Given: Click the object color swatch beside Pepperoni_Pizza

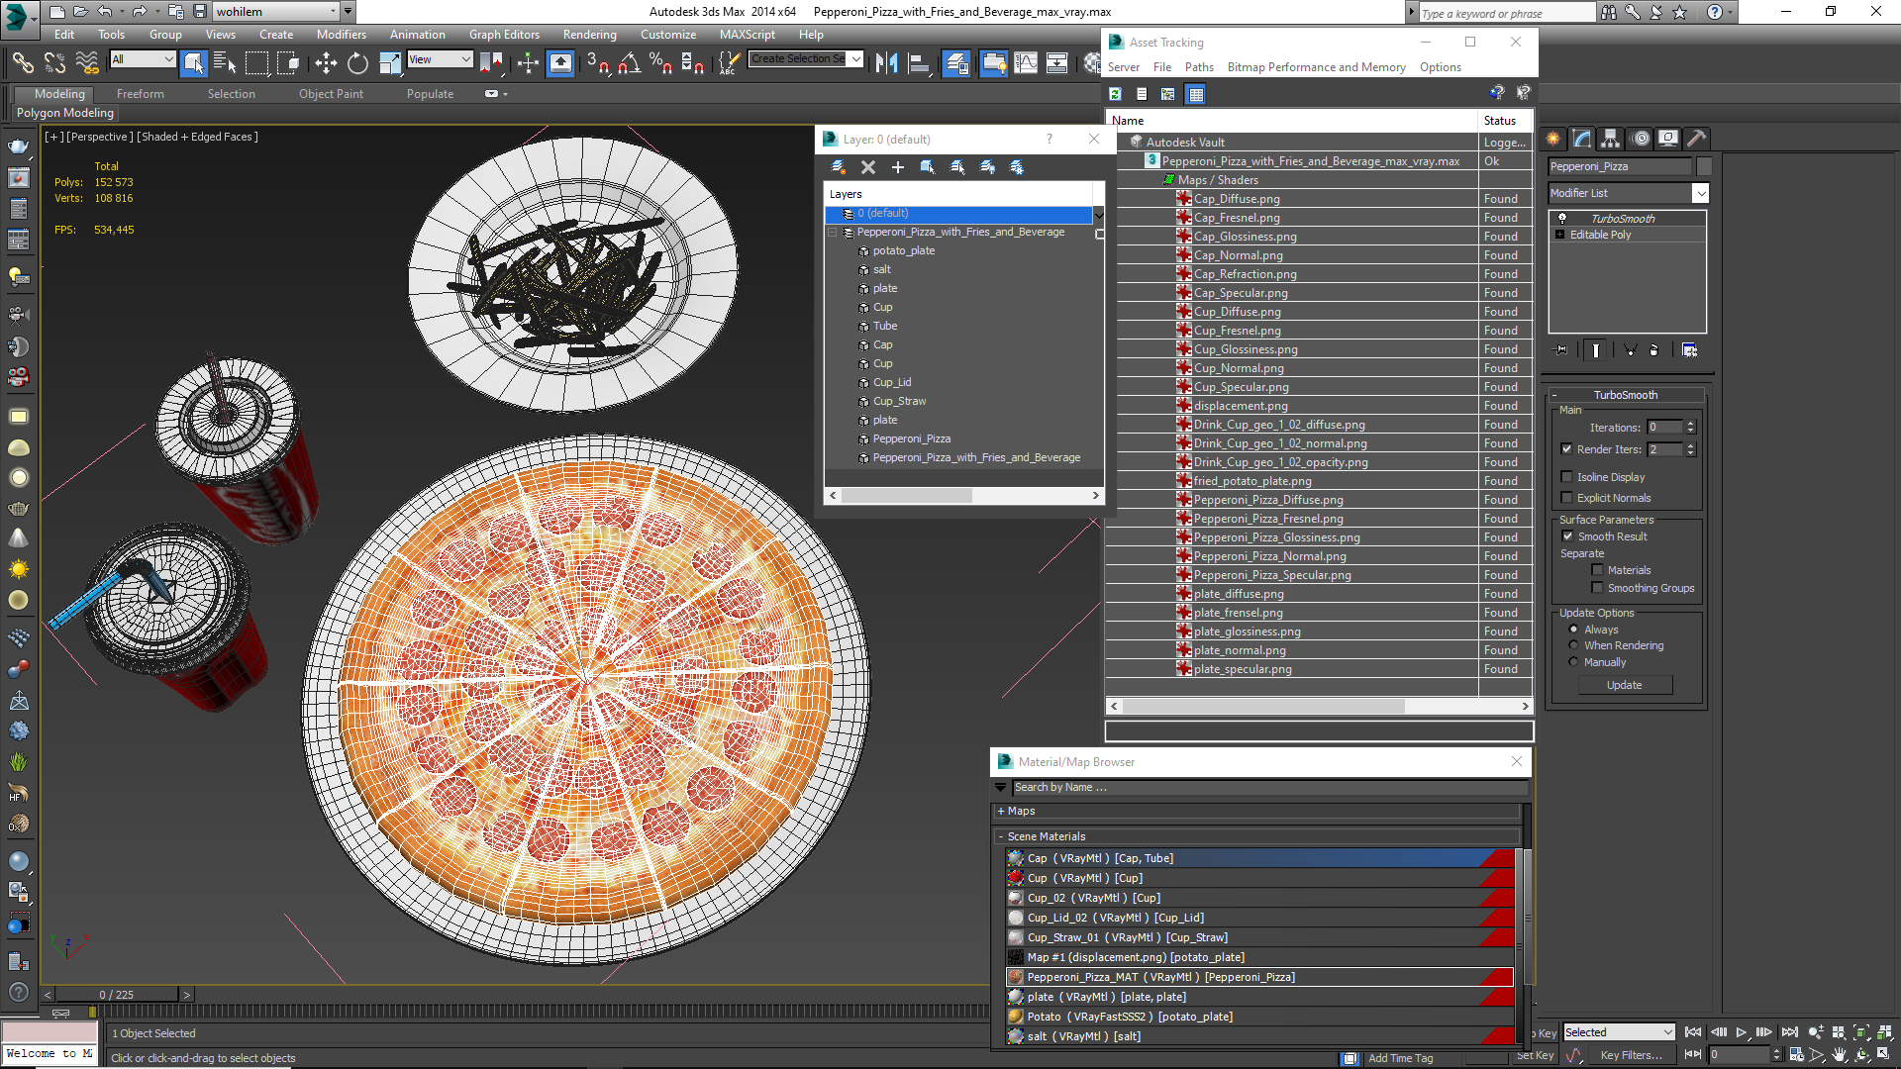Looking at the screenshot, I should [1703, 166].
